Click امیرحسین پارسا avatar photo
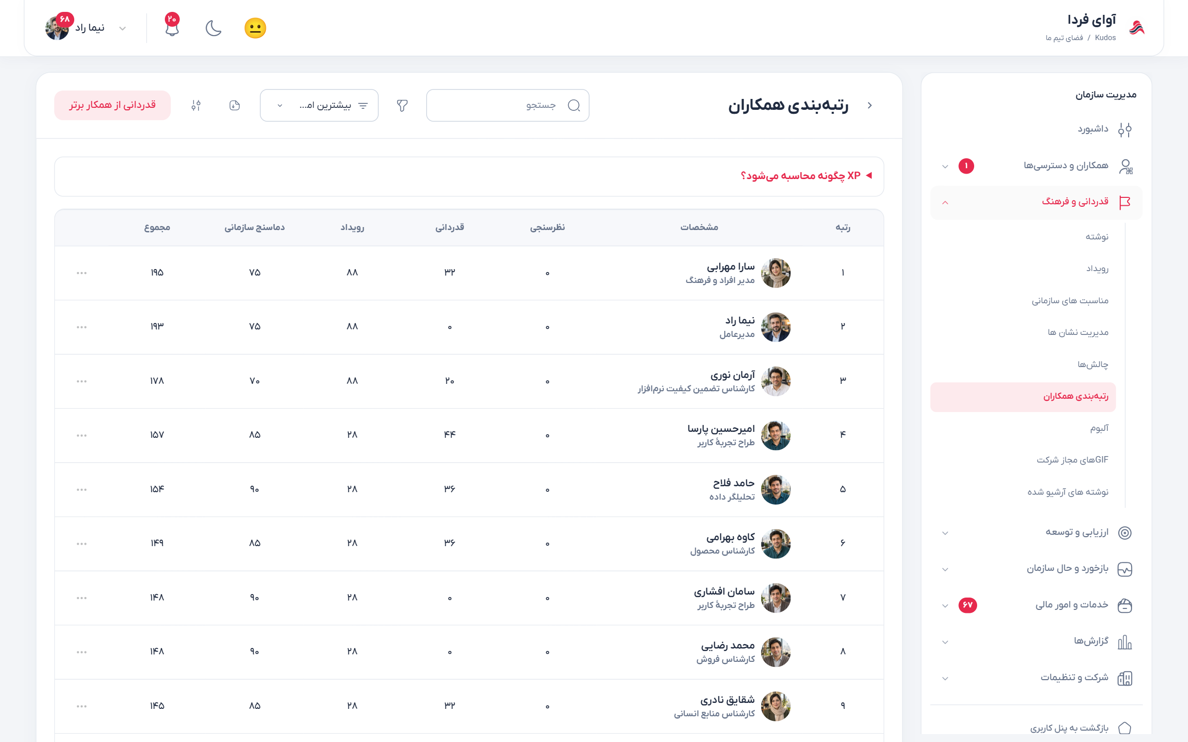1188x742 pixels. (x=776, y=435)
